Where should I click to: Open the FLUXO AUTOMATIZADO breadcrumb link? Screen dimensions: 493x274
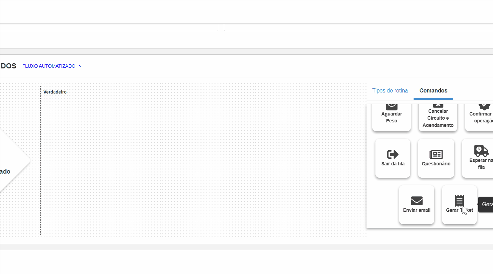point(49,66)
